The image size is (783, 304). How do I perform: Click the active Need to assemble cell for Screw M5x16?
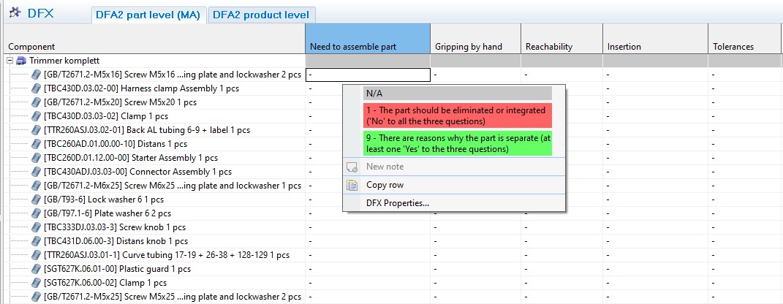pyautogui.click(x=367, y=75)
